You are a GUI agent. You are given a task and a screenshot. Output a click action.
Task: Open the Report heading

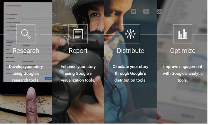(x=78, y=51)
